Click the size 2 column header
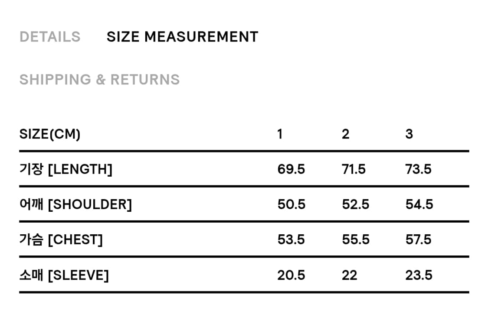 pyautogui.click(x=345, y=134)
